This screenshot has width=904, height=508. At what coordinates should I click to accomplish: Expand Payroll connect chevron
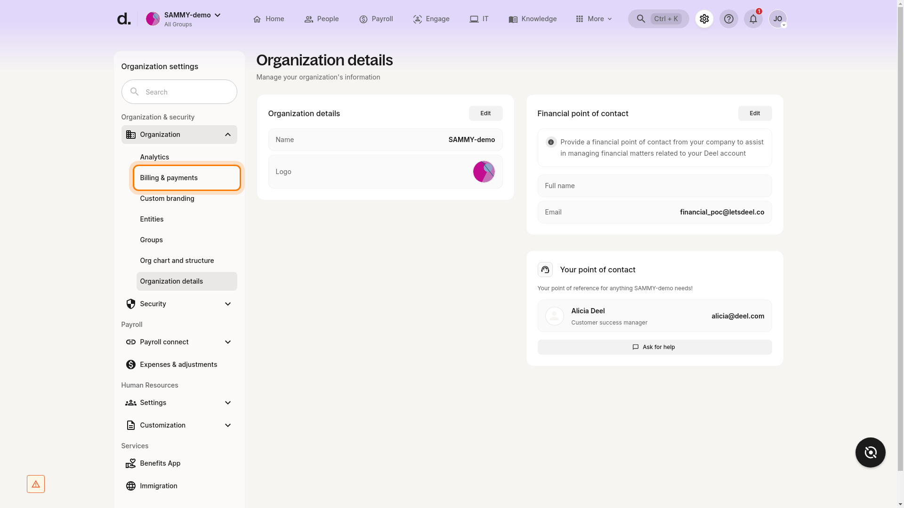click(x=228, y=342)
